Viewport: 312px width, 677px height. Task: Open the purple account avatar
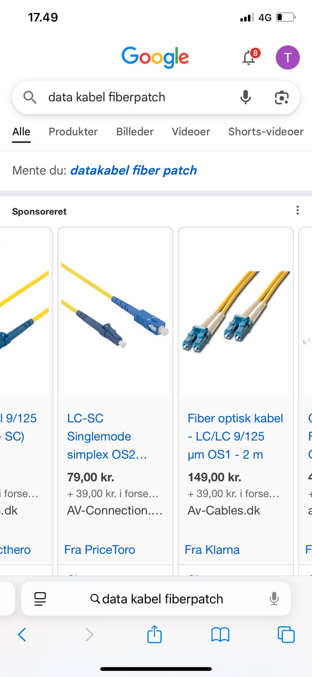point(288,58)
